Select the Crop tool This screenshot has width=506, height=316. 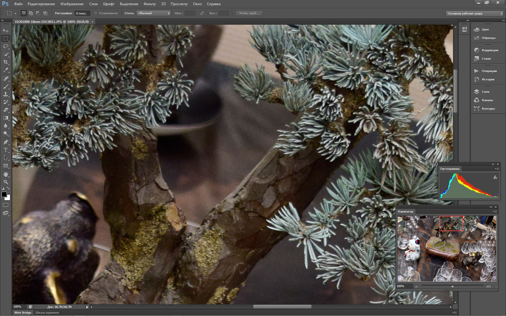(6, 62)
